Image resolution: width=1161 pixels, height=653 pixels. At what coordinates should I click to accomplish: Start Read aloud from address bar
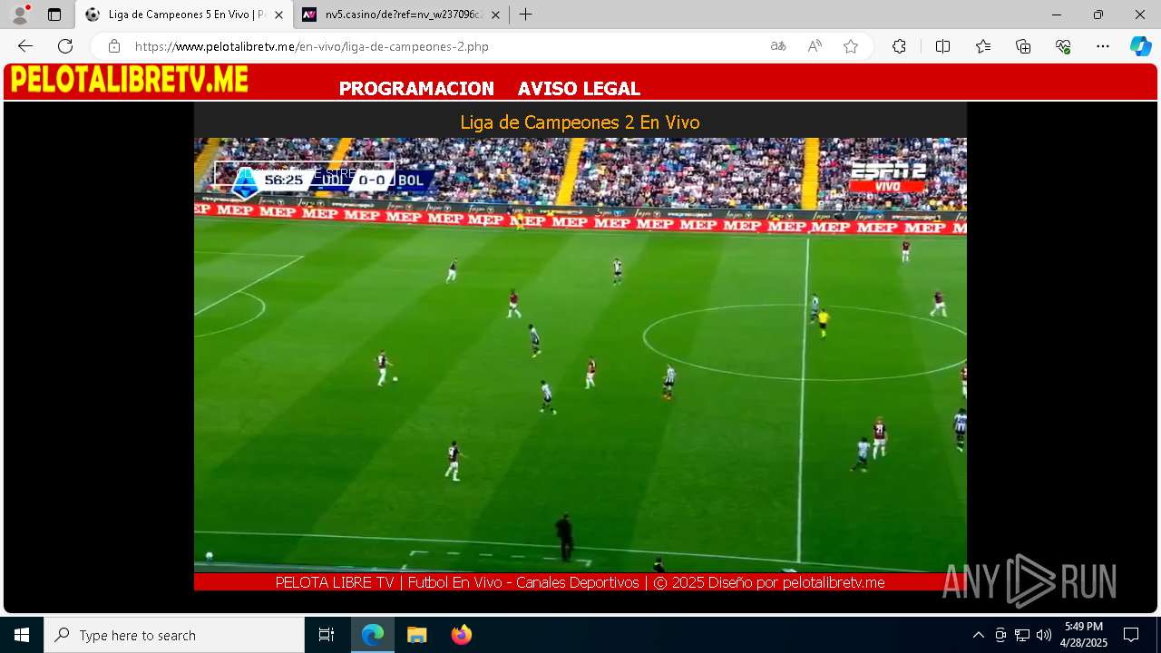pyautogui.click(x=815, y=46)
